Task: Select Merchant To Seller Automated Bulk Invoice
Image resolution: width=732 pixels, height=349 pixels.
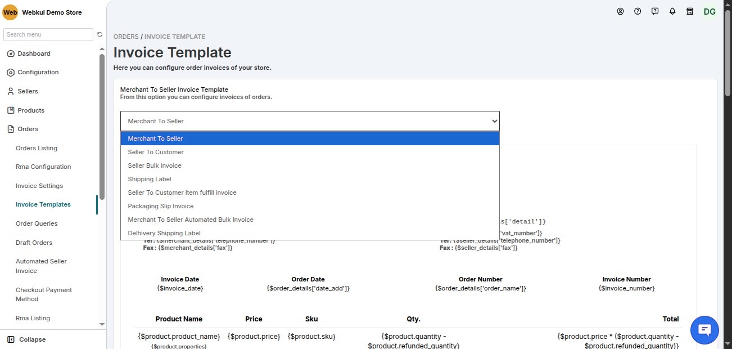Action: [x=310, y=220]
